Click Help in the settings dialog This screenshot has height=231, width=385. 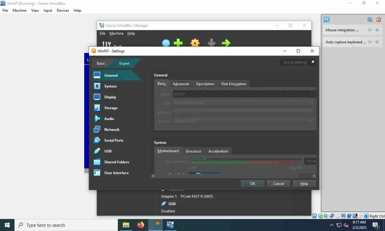[304, 184]
